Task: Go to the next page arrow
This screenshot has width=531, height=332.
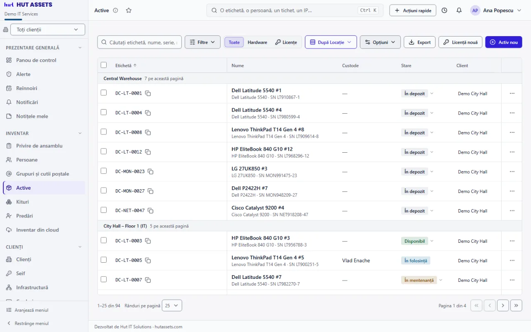Action: [x=503, y=305]
